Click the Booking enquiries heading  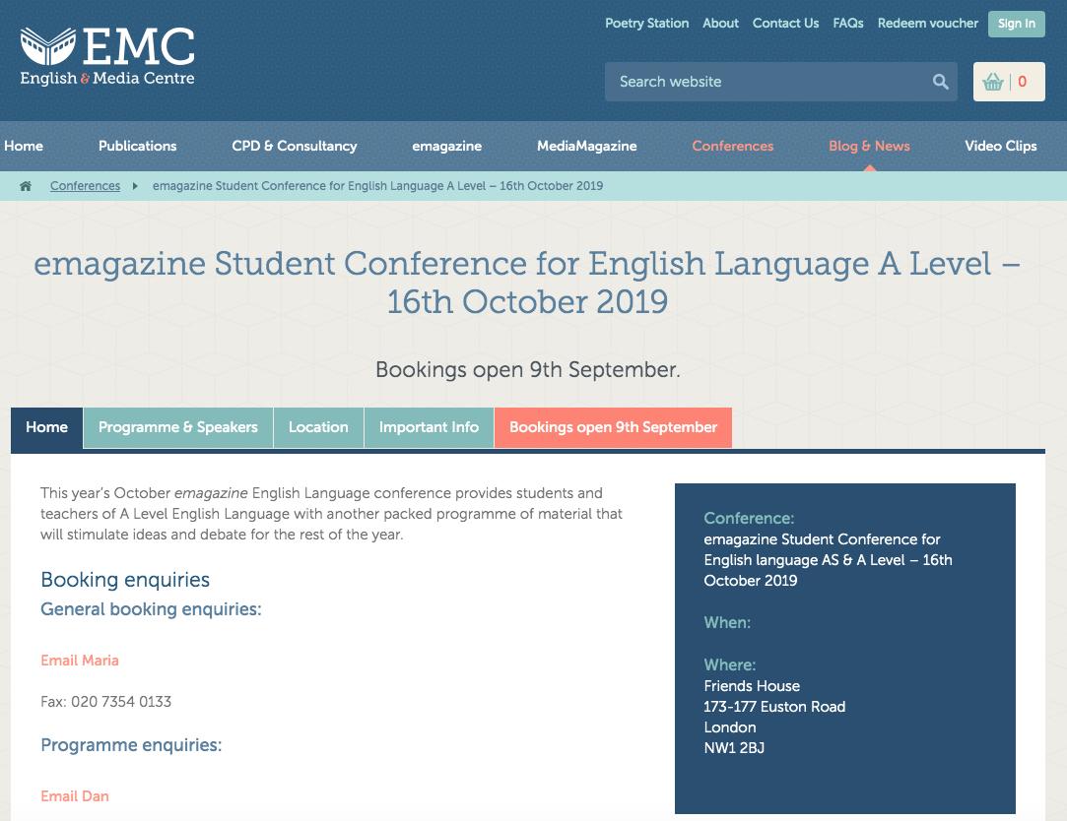point(125,580)
